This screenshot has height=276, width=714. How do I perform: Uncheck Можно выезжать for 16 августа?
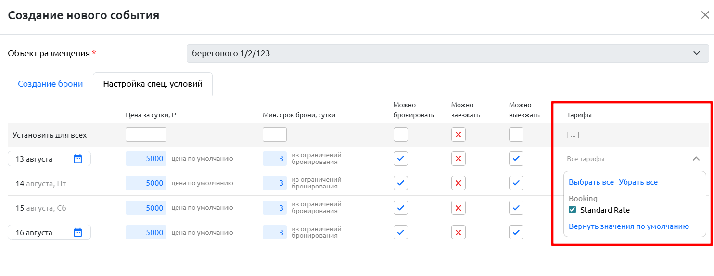(x=516, y=232)
